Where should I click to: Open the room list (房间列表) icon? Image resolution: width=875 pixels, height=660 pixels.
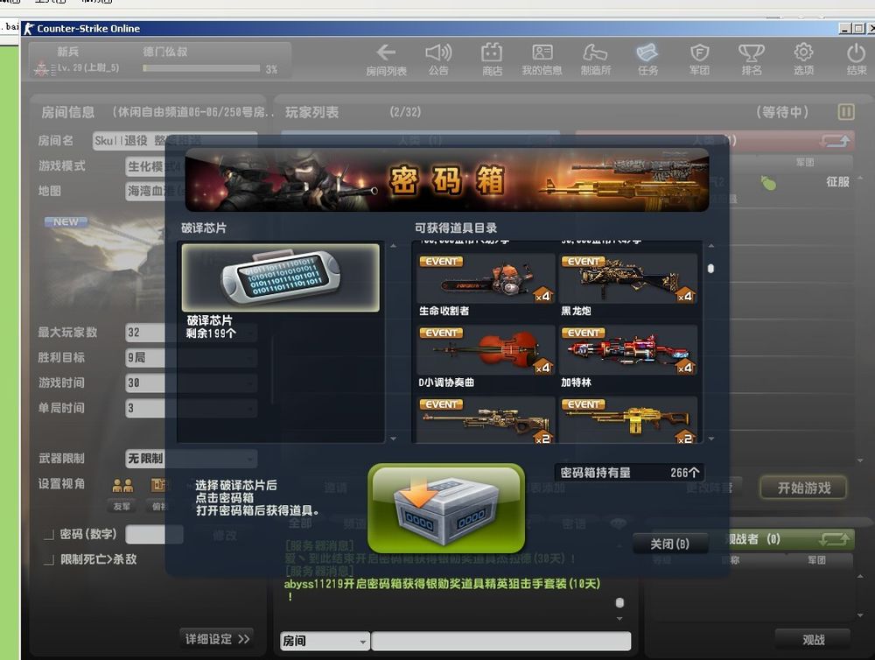point(386,60)
